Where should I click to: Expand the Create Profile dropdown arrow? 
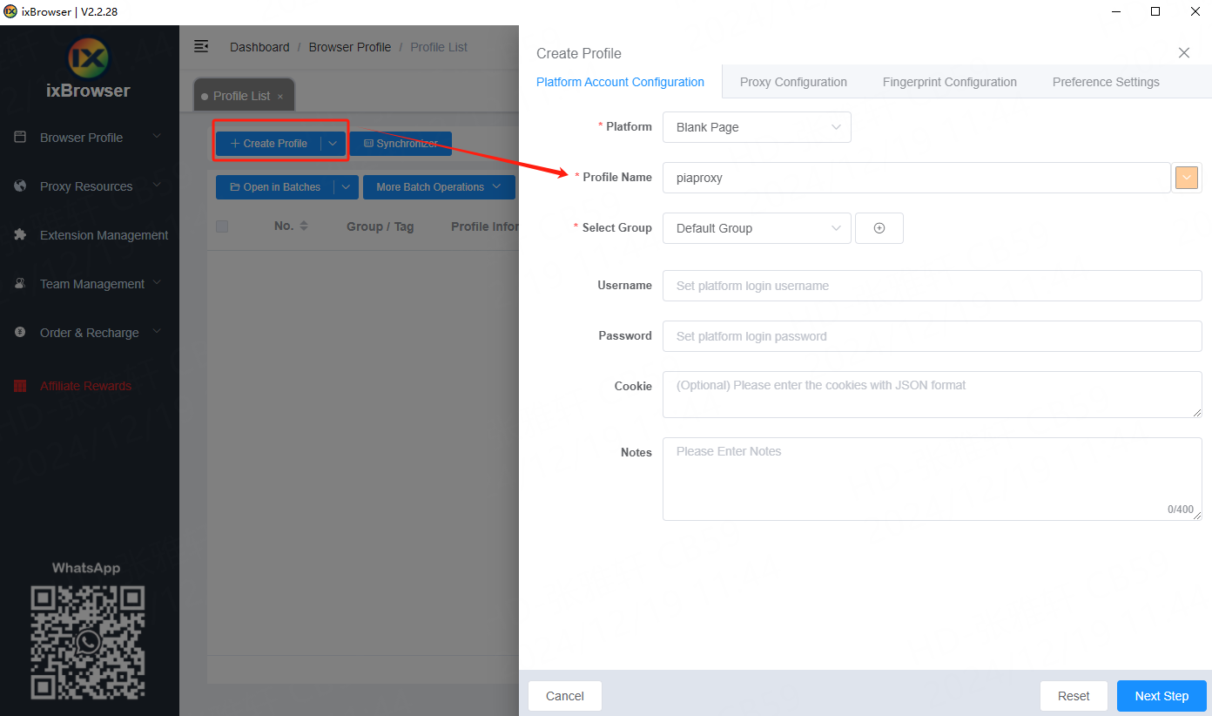(x=333, y=144)
